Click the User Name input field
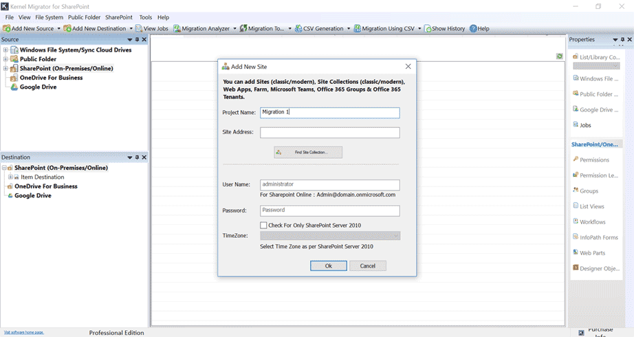Viewport: 634px width, 337px height. (330, 185)
